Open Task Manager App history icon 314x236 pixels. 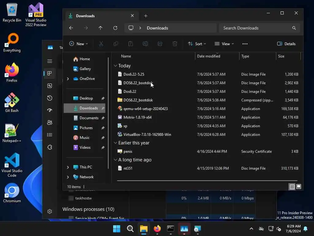(x=50, y=98)
